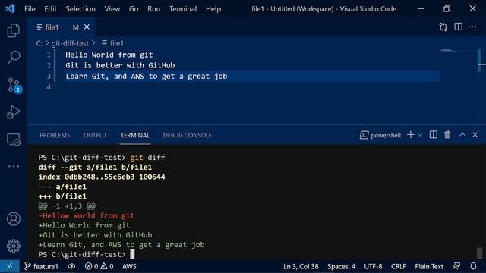Click Ln 3, Col 38 cursor position
This screenshot has width=486, height=273.
[x=301, y=266]
